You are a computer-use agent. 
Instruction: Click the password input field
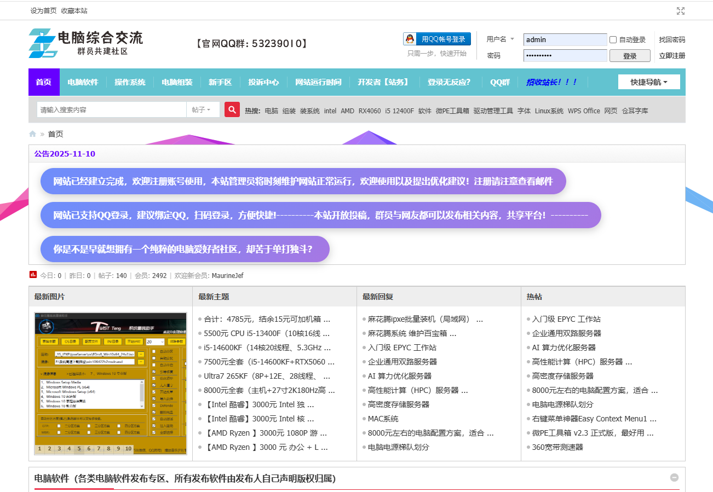coord(565,55)
